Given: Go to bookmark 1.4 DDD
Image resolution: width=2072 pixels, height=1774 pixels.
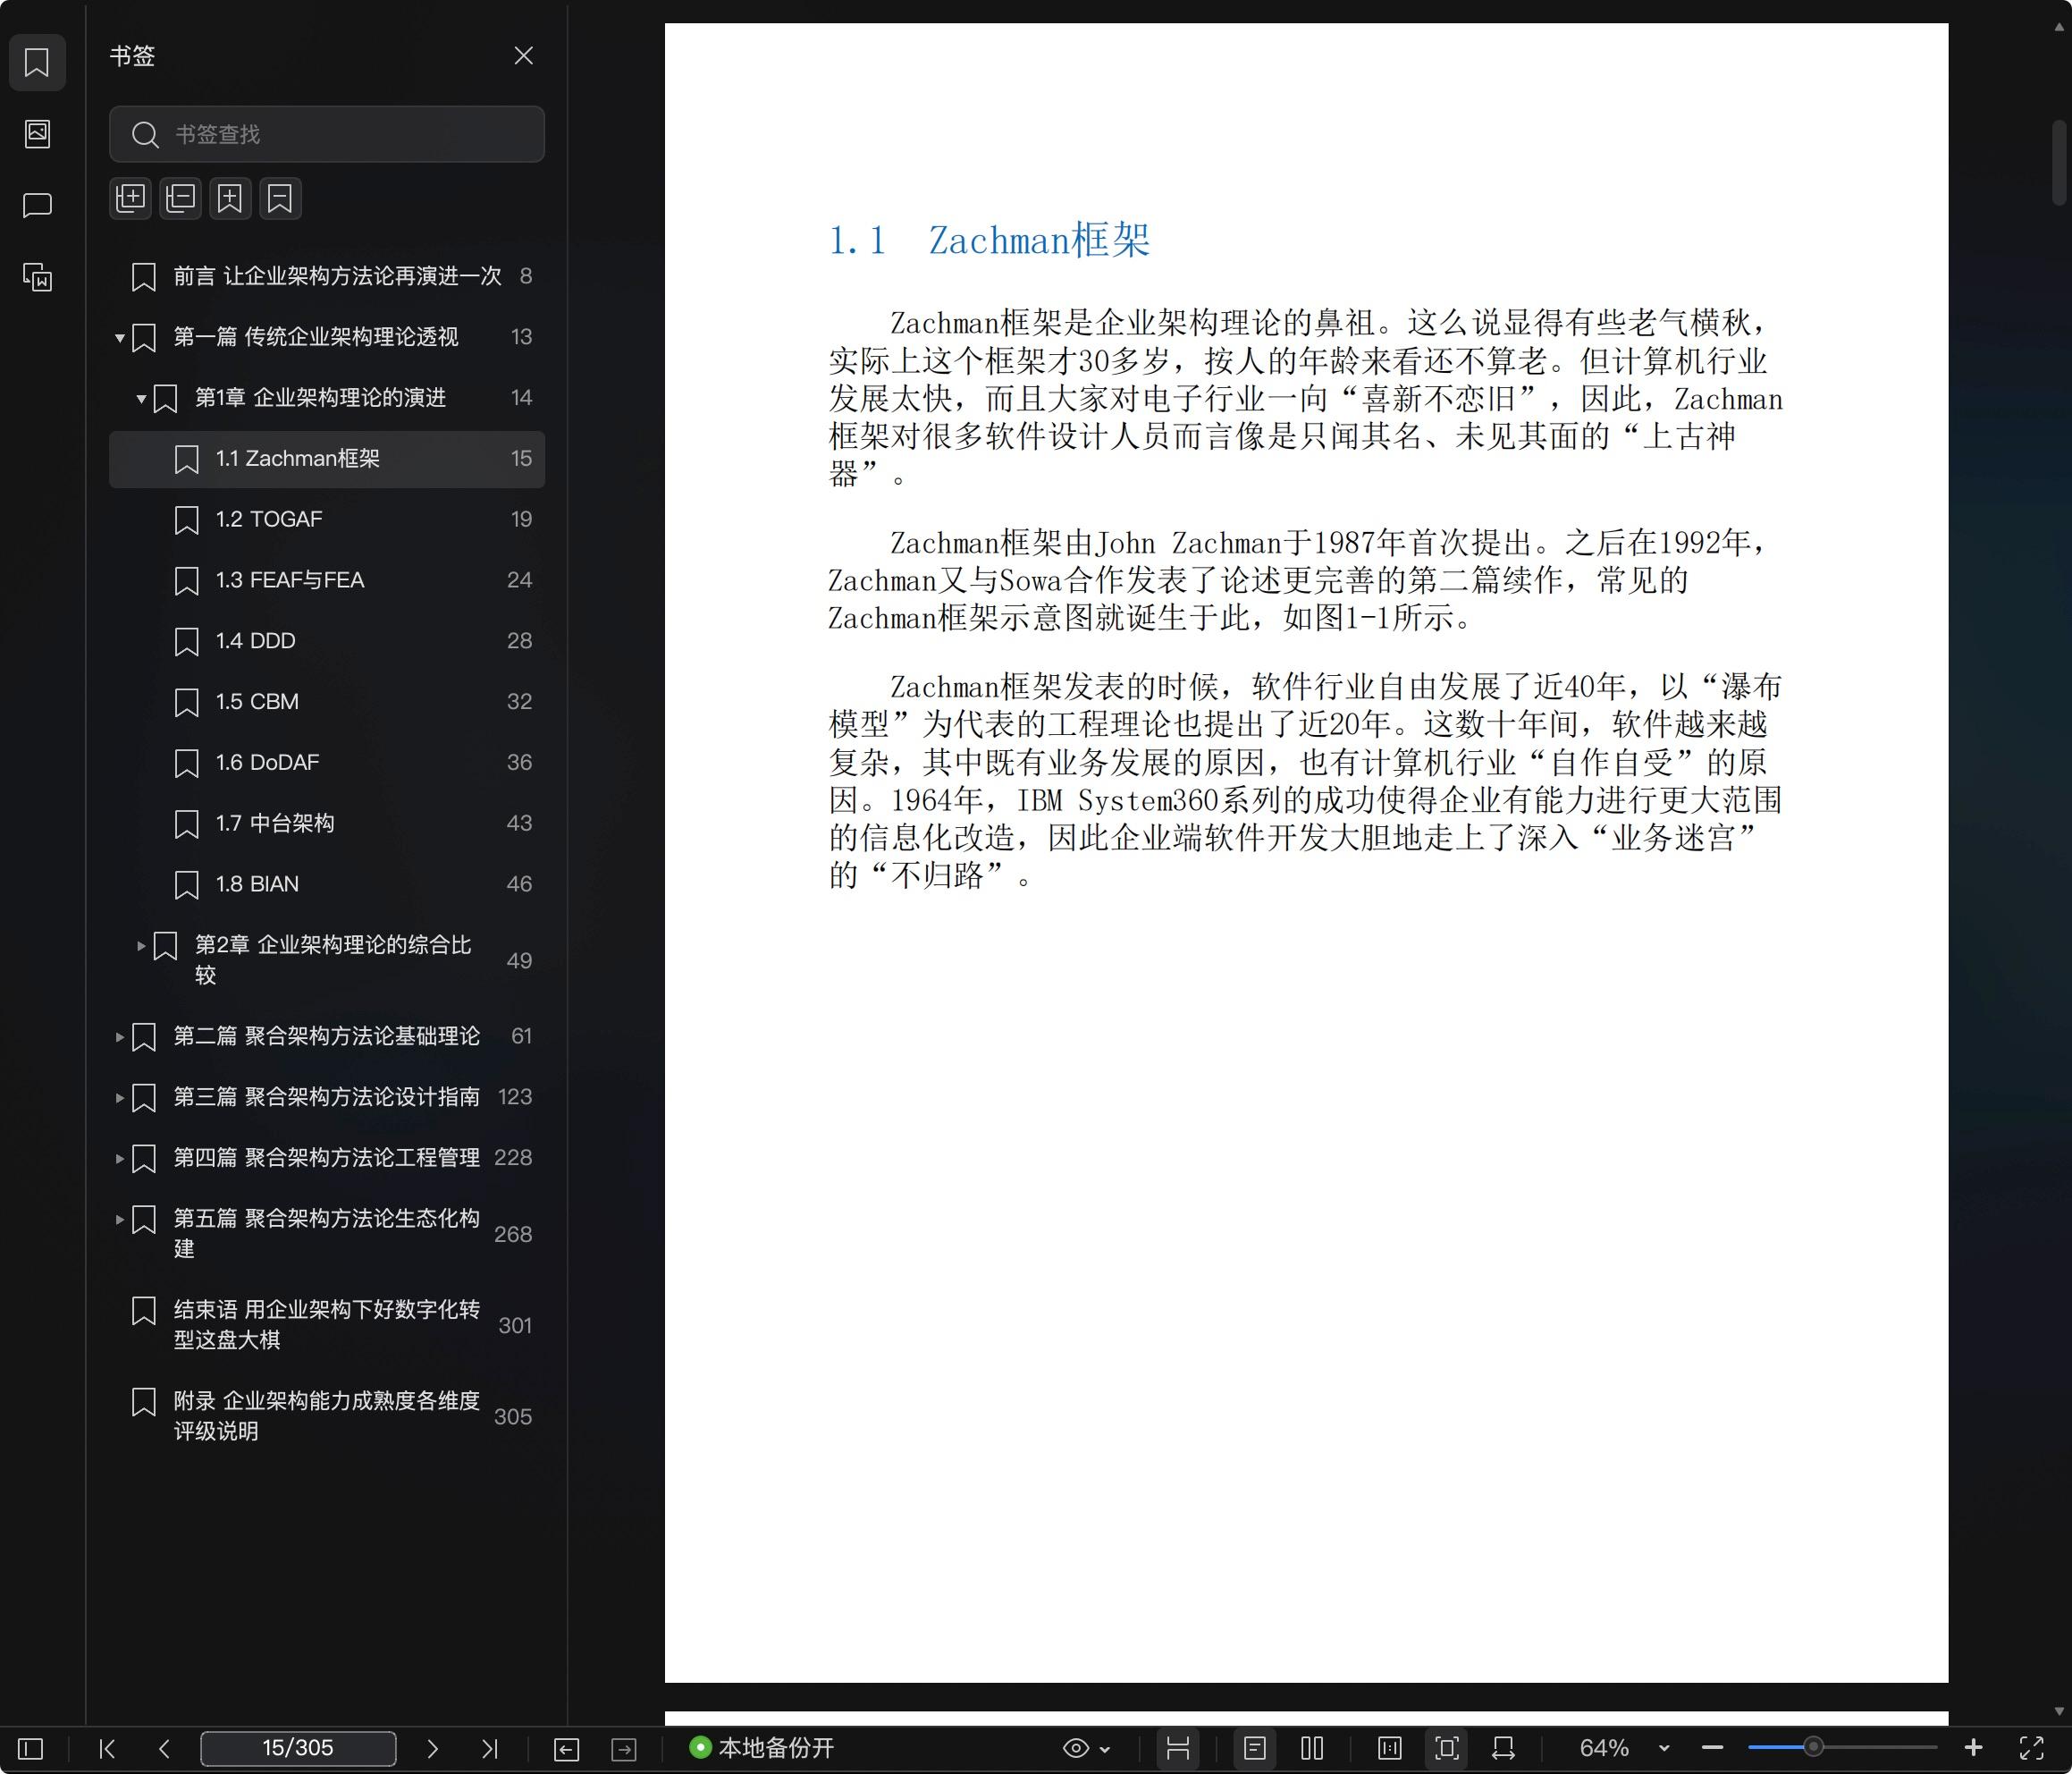Looking at the screenshot, I should coord(327,641).
